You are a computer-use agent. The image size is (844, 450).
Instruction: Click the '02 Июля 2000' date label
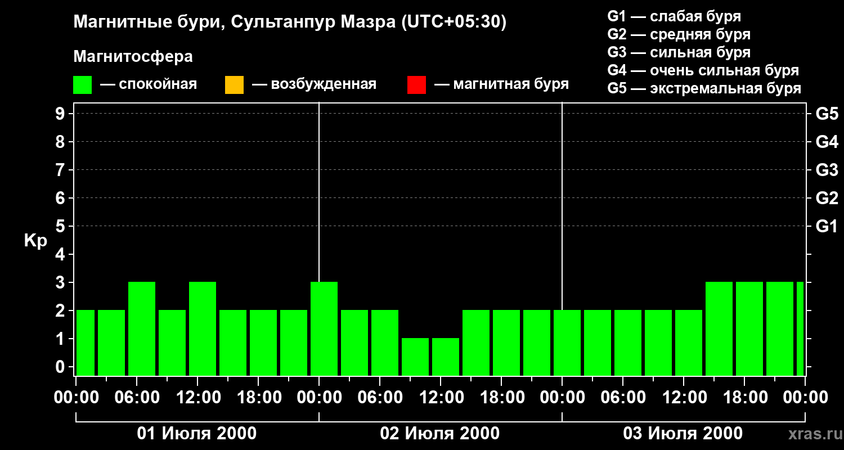[x=440, y=434]
